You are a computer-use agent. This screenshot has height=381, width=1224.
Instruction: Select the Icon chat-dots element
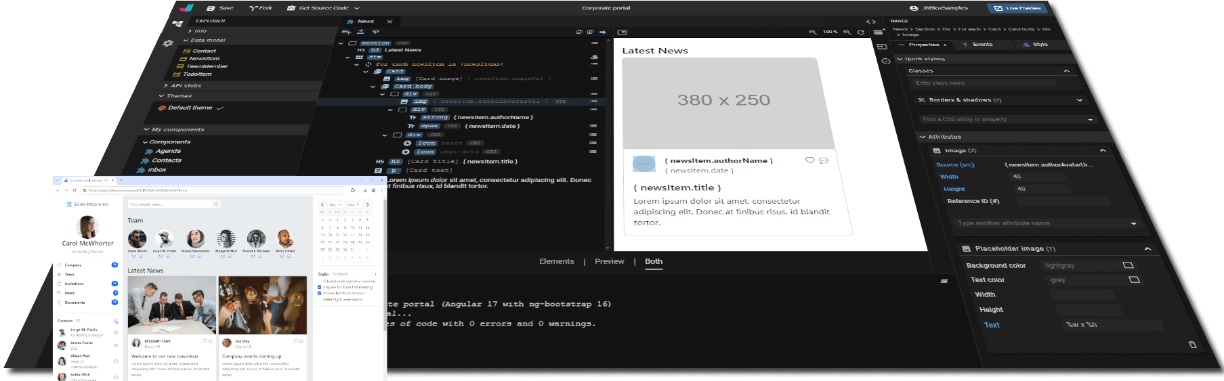click(x=450, y=152)
